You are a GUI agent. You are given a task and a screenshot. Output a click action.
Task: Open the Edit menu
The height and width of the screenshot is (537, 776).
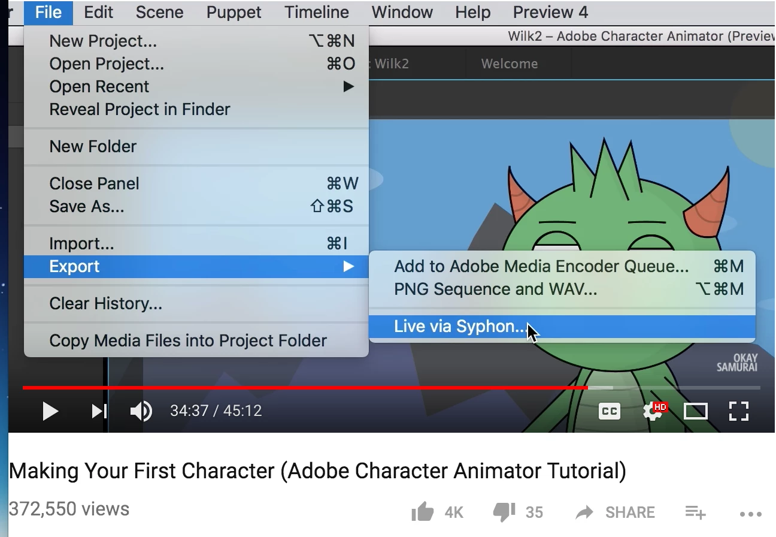[99, 12]
